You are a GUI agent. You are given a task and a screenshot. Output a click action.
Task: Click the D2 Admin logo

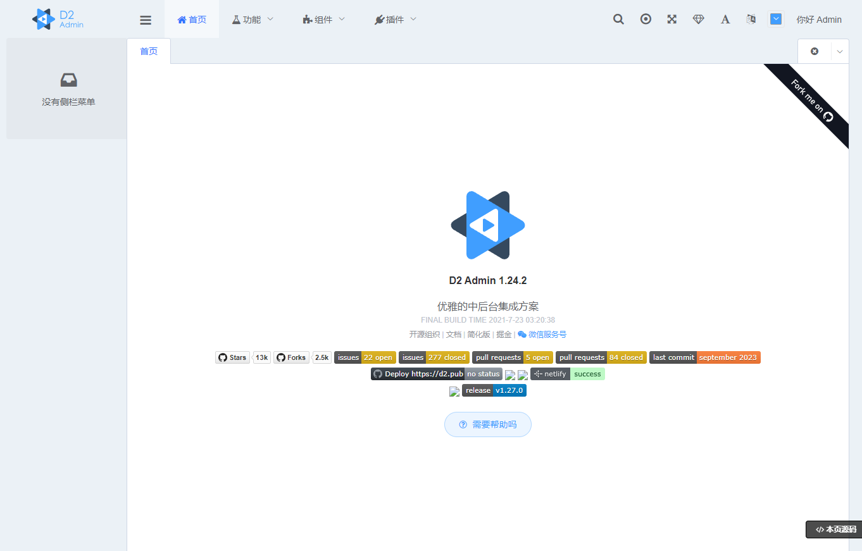pos(58,19)
